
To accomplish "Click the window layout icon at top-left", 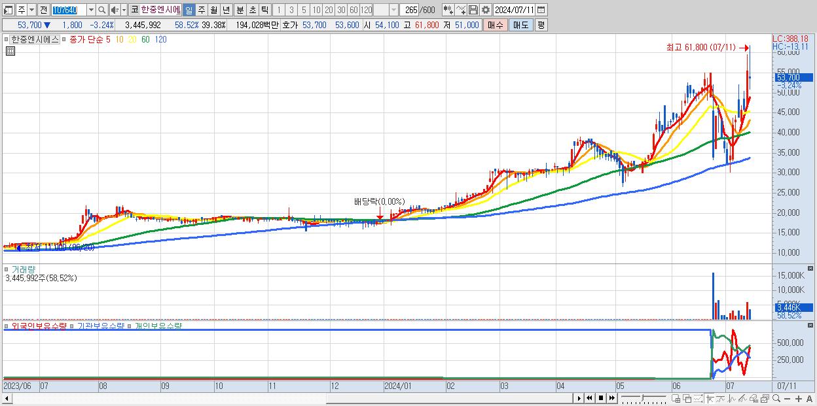I will [x=8, y=10].
